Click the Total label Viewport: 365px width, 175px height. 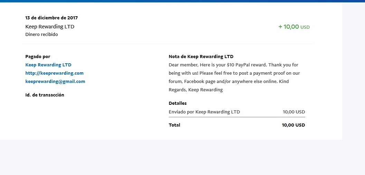(174, 125)
